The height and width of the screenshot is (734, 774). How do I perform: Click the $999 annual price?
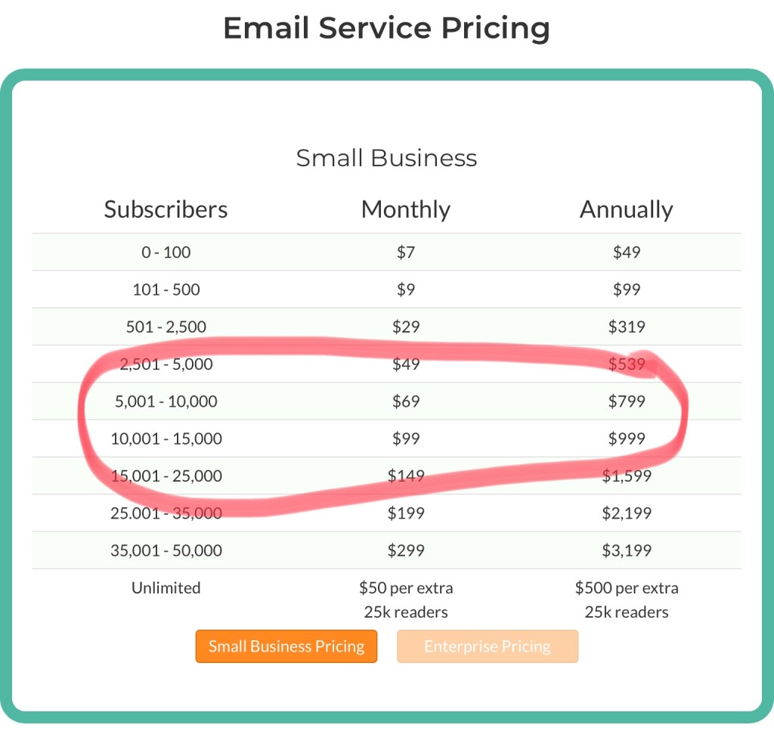pyautogui.click(x=627, y=438)
